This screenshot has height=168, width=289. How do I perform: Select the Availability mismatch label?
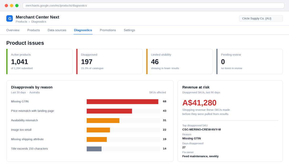click(24, 120)
